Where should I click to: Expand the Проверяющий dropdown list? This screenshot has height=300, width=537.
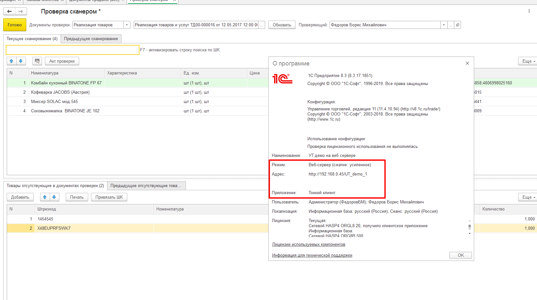(444, 25)
